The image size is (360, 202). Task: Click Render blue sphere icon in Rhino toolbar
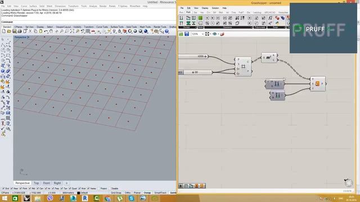point(146,31)
